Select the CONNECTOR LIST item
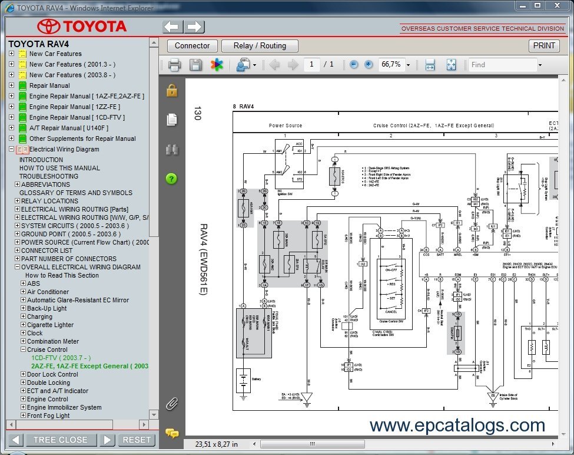The width and height of the screenshot is (574, 455). (47, 250)
